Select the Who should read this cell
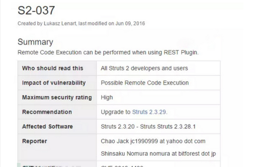The height and width of the screenshot is (167, 255). click(57, 68)
